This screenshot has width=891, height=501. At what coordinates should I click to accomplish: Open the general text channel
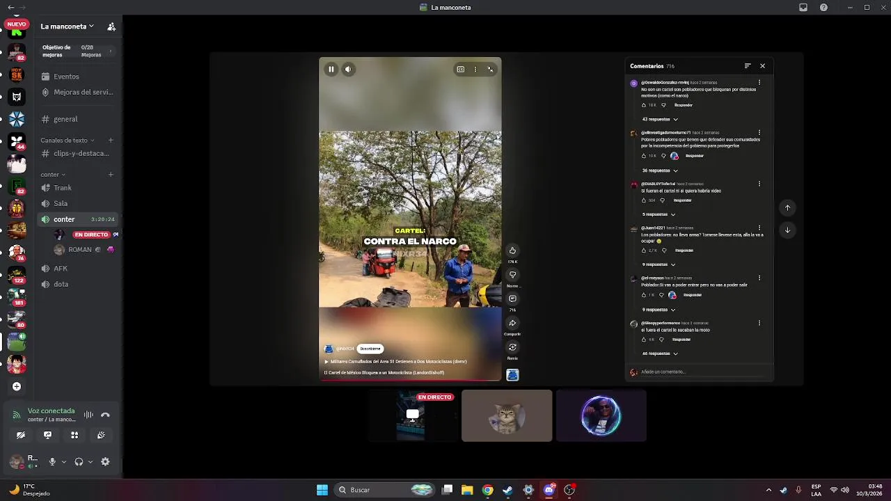click(x=59, y=119)
